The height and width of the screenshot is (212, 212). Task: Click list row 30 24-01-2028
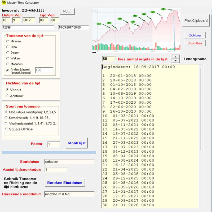(128, 205)
